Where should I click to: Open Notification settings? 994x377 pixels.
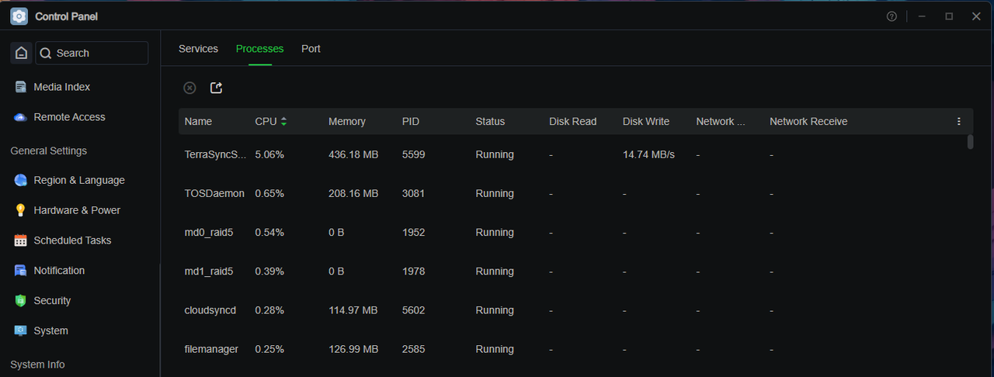pyautogui.click(x=59, y=271)
